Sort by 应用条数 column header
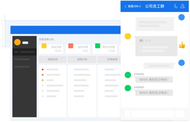This screenshot has width=190, height=122. click(109, 59)
